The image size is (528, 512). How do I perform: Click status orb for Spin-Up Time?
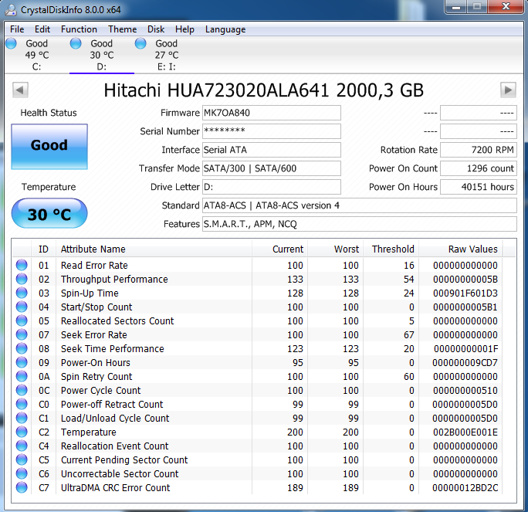click(22, 293)
